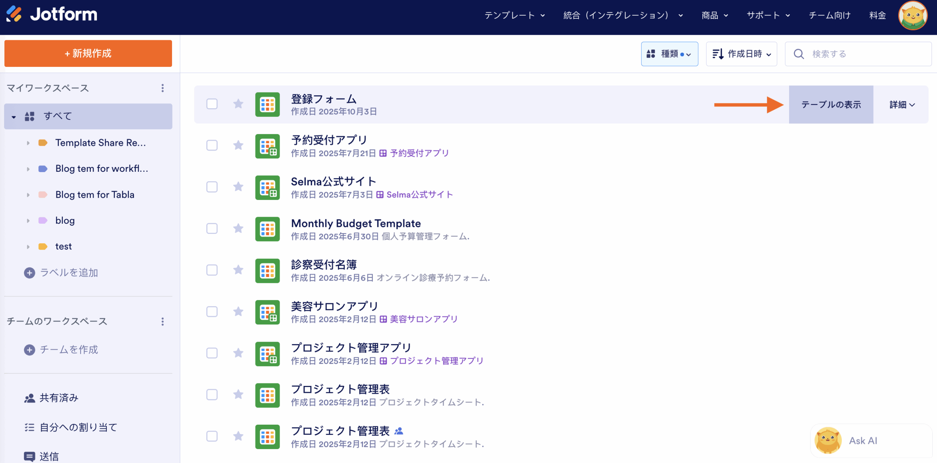This screenshot has width=937, height=463.
Task: Open the サポート menu
Action: tap(768, 15)
